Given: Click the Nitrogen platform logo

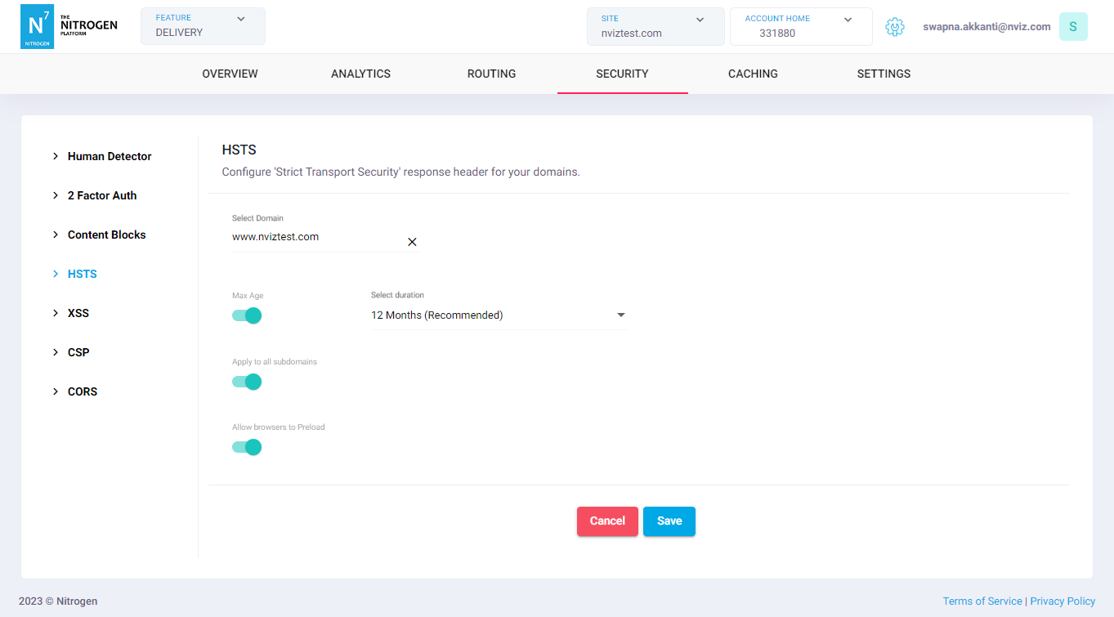Looking at the screenshot, I should (69, 26).
